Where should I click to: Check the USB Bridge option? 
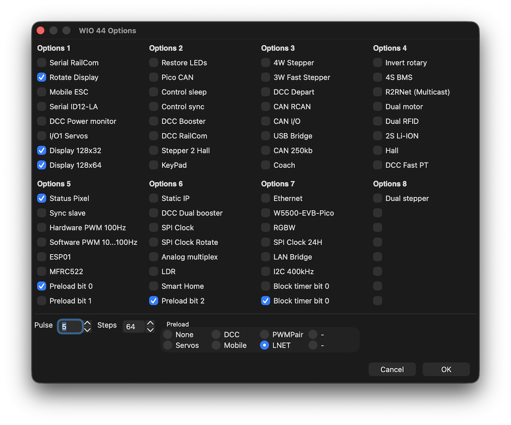[265, 136]
